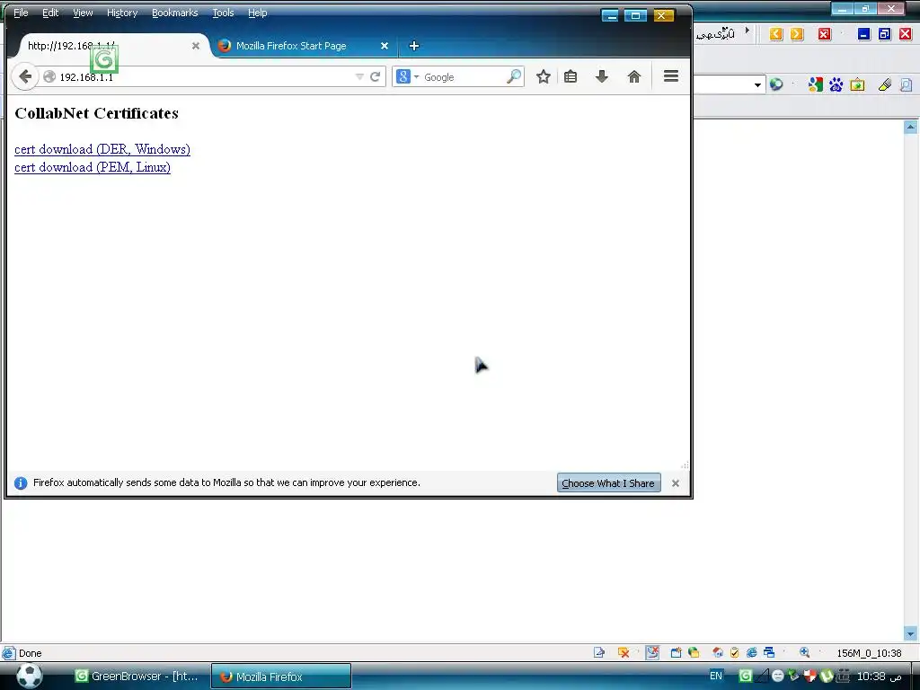The width and height of the screenshot is (920, 690).
Task: Download the DER Windows certificate
Action: click(x=102, y=149)
